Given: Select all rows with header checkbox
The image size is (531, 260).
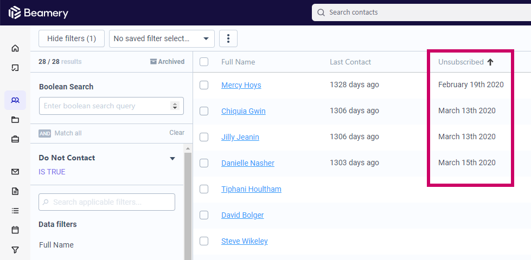Looking at the screenshot, I should tap(204, 62).
